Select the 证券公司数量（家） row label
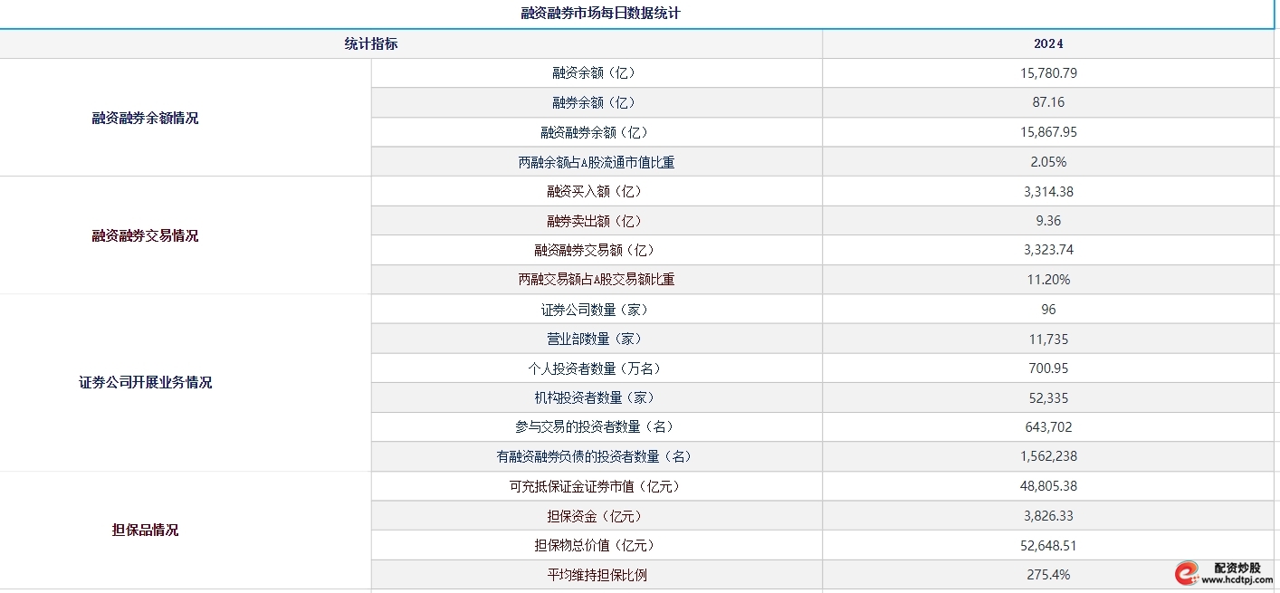The width and height of the screenshot is (1280, 593). 597,310
